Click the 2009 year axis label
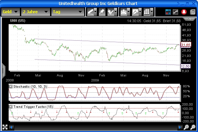 (x=95, y=80)
